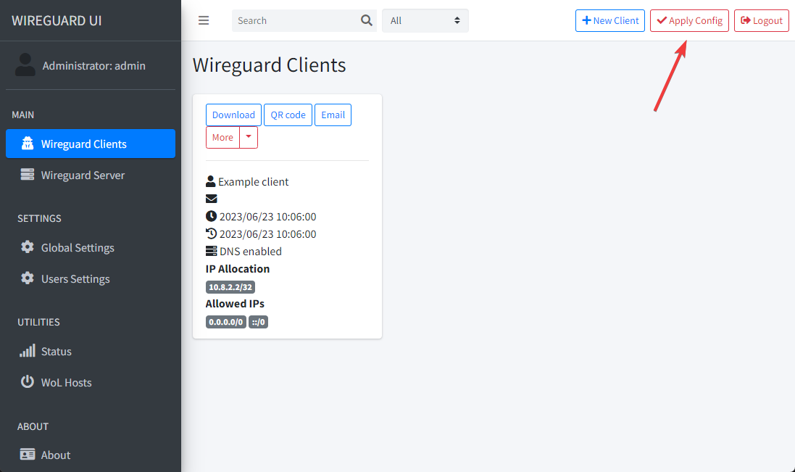Click the user icon beside Example client
Viewport: 795px width, 472px height.
(x=210, y=181)
